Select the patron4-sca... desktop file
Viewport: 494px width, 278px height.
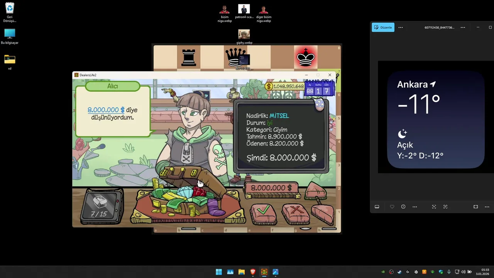(x=244, y=12)
